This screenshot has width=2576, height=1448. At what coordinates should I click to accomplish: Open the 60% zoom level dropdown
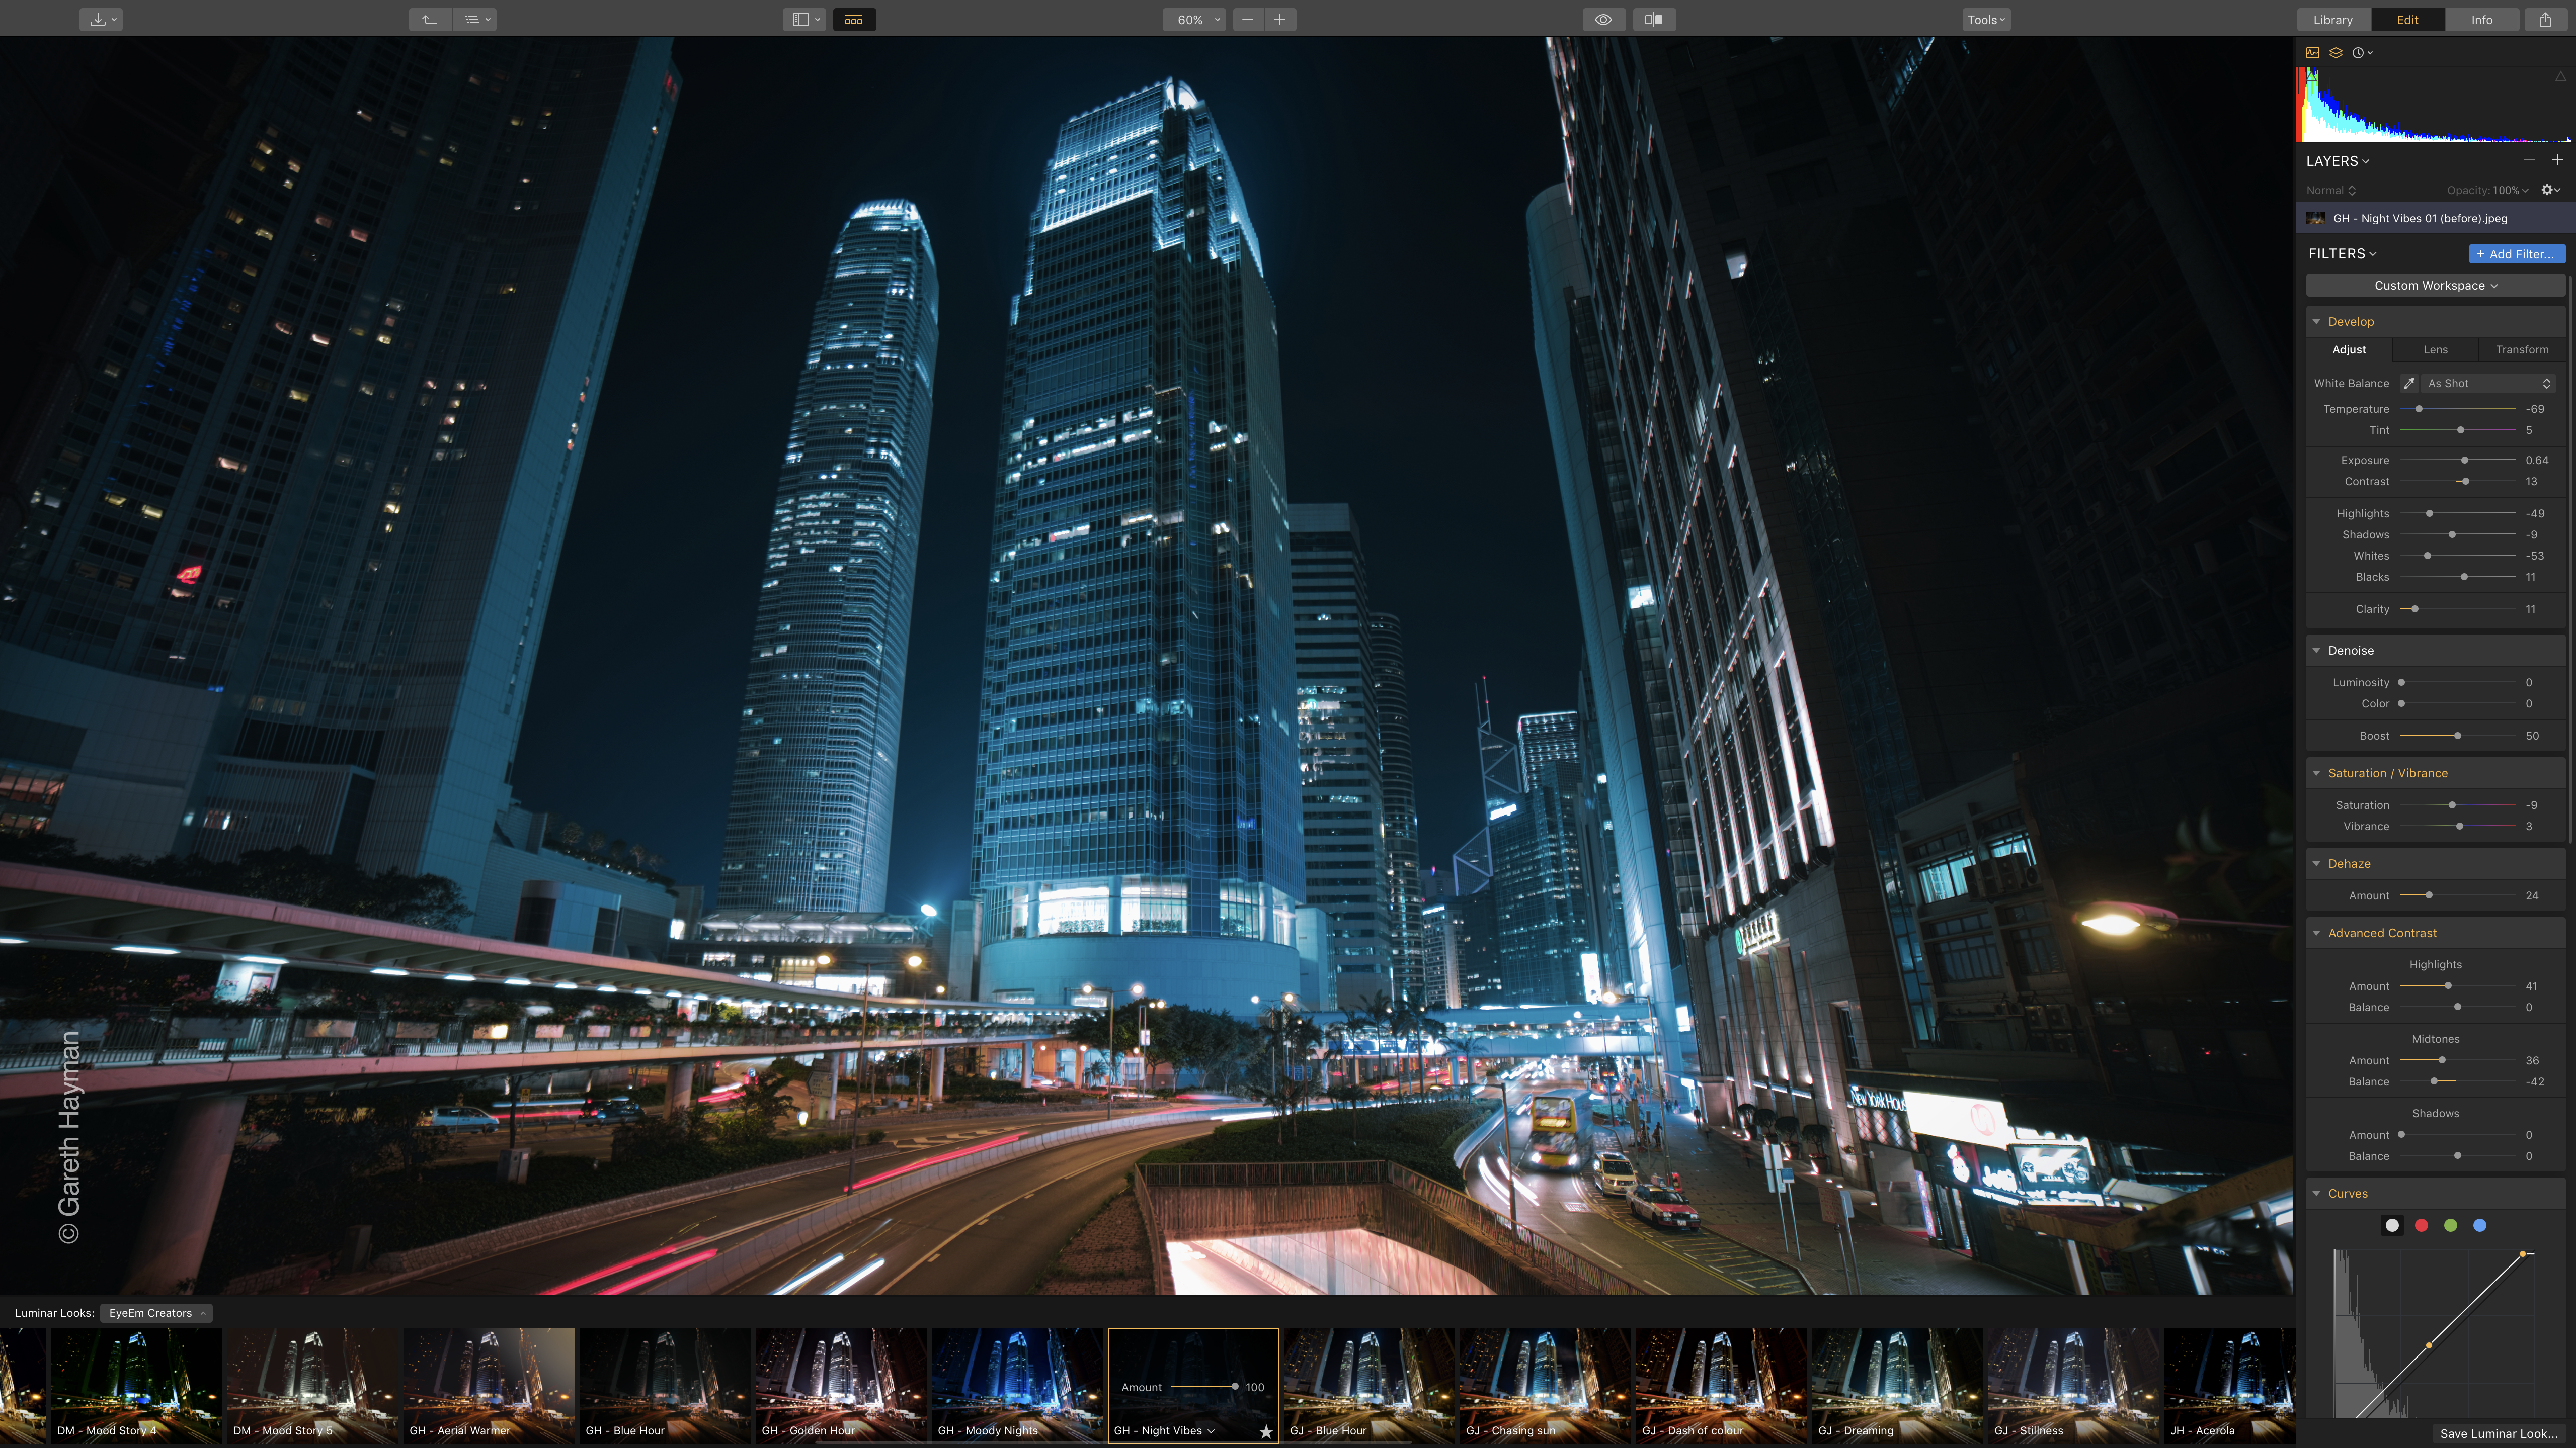pyautogui.click(x=1193, y=20)
